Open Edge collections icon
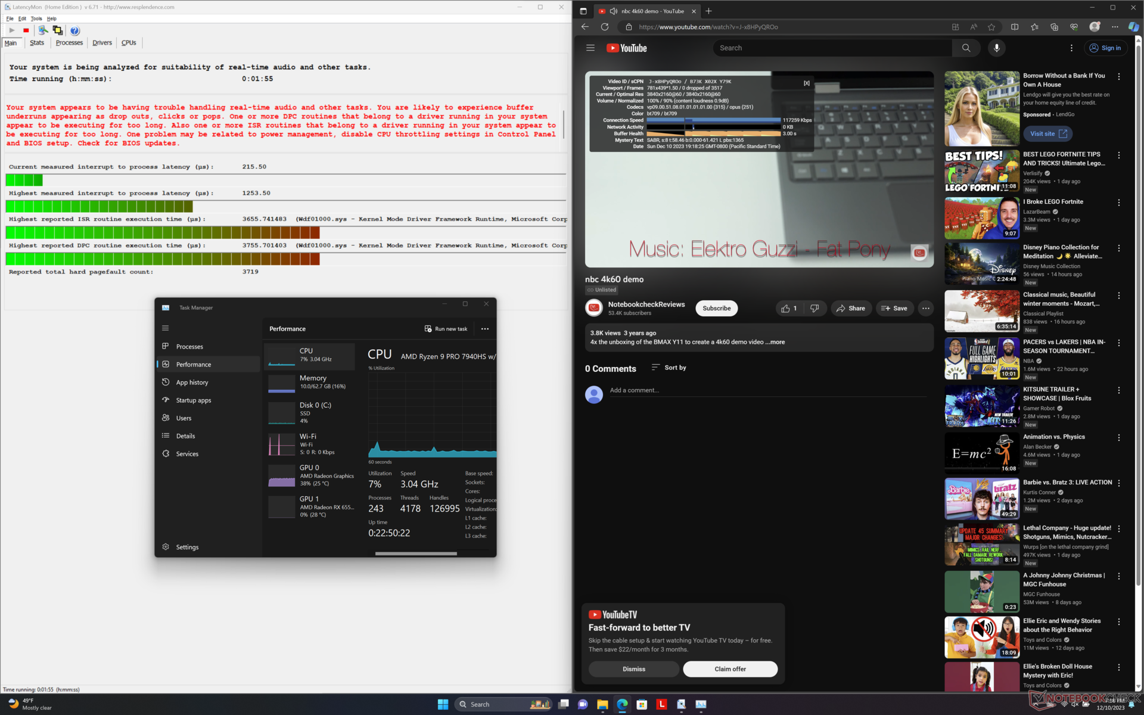The height and width of the screenshot is (715, 1144). coord(1054,27)
